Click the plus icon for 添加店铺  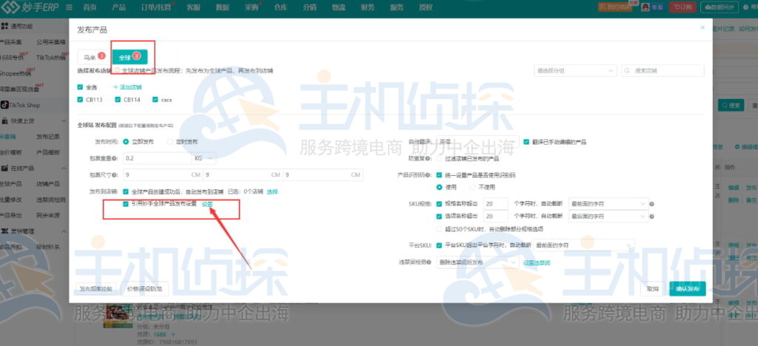(115, 87)
